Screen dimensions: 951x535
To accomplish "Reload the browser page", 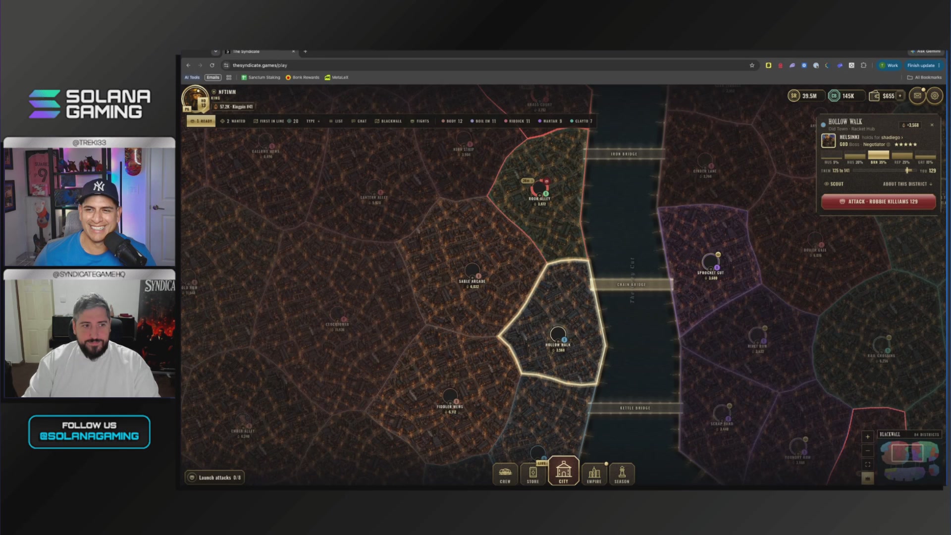I will coord(212,65).
